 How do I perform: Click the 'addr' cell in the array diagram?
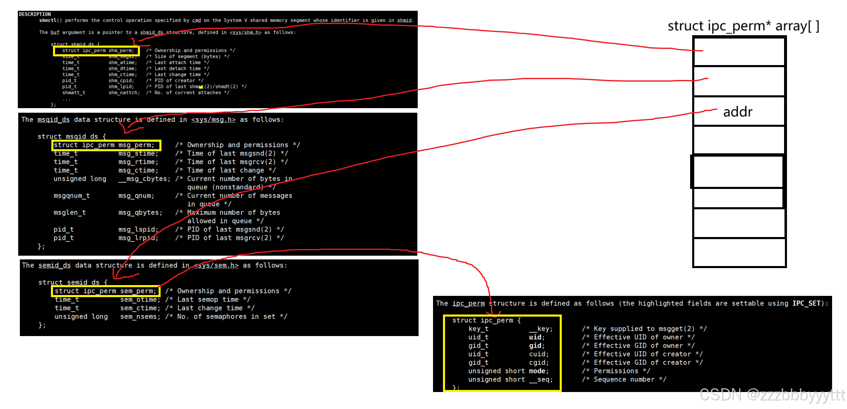click(x=739, y=111)
